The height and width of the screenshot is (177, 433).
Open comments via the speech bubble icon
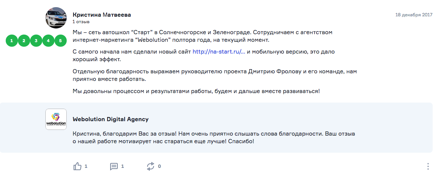coord(114,166)
